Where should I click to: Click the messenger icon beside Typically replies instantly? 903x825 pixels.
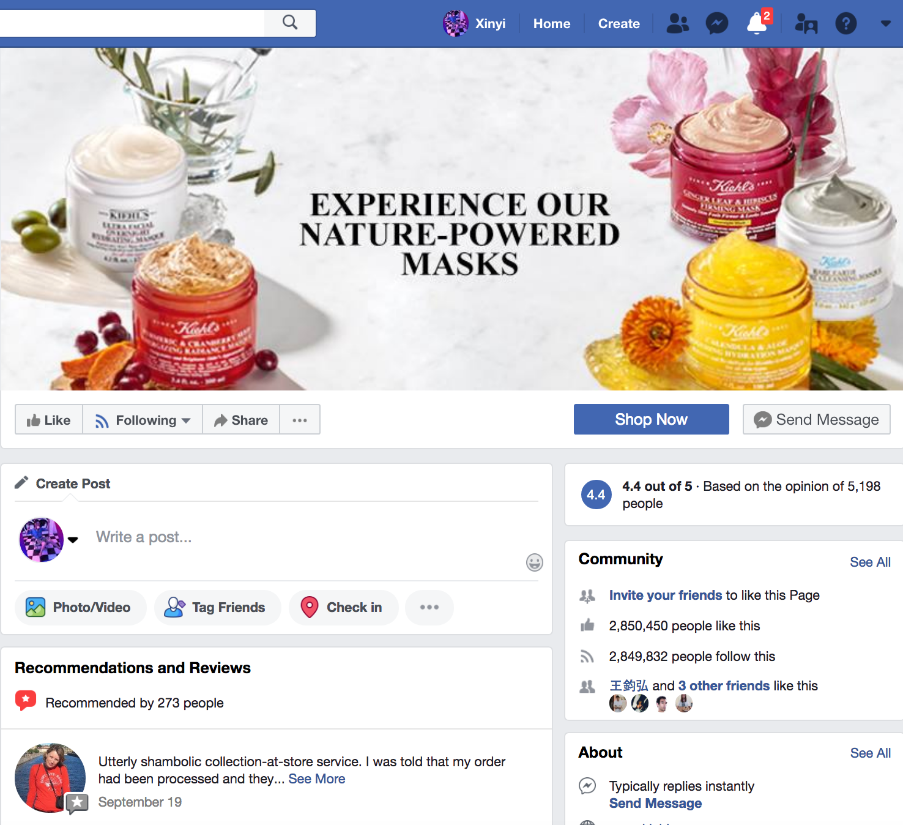pyautogui.click(x=587, y=786)
